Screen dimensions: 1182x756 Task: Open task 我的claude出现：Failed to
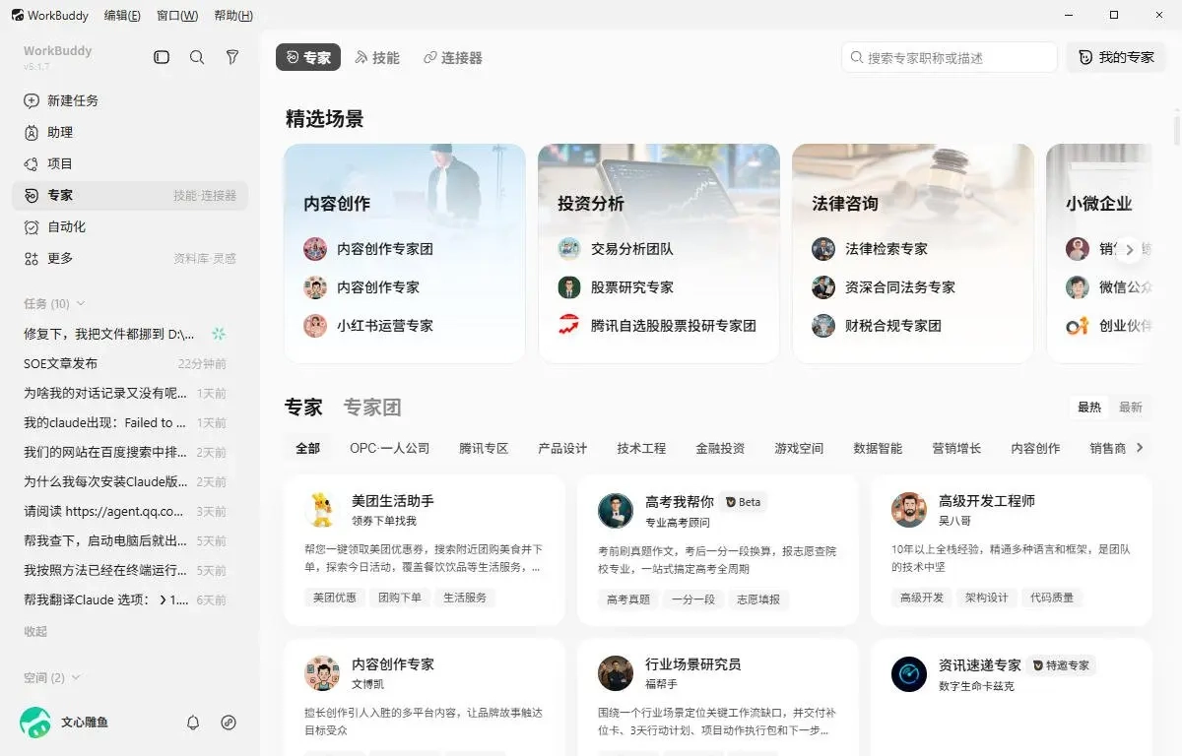(x=126, y=422)
